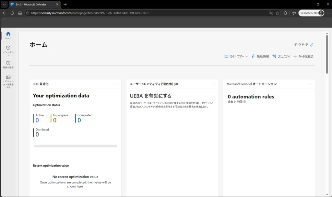This screenshot has width=332, height=197.
Task: Add page to favorites star icon
Action: click(x=278, y=13)
